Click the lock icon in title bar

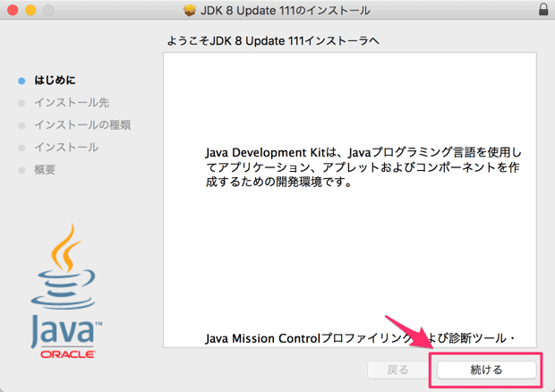click(543, 10)
